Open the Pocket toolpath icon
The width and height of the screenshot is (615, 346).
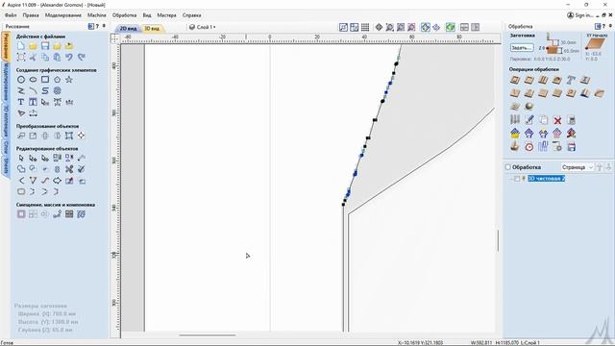click(x=529, y=80)
